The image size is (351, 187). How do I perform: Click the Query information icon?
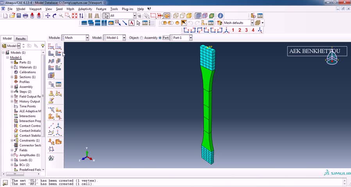[220, 16]
